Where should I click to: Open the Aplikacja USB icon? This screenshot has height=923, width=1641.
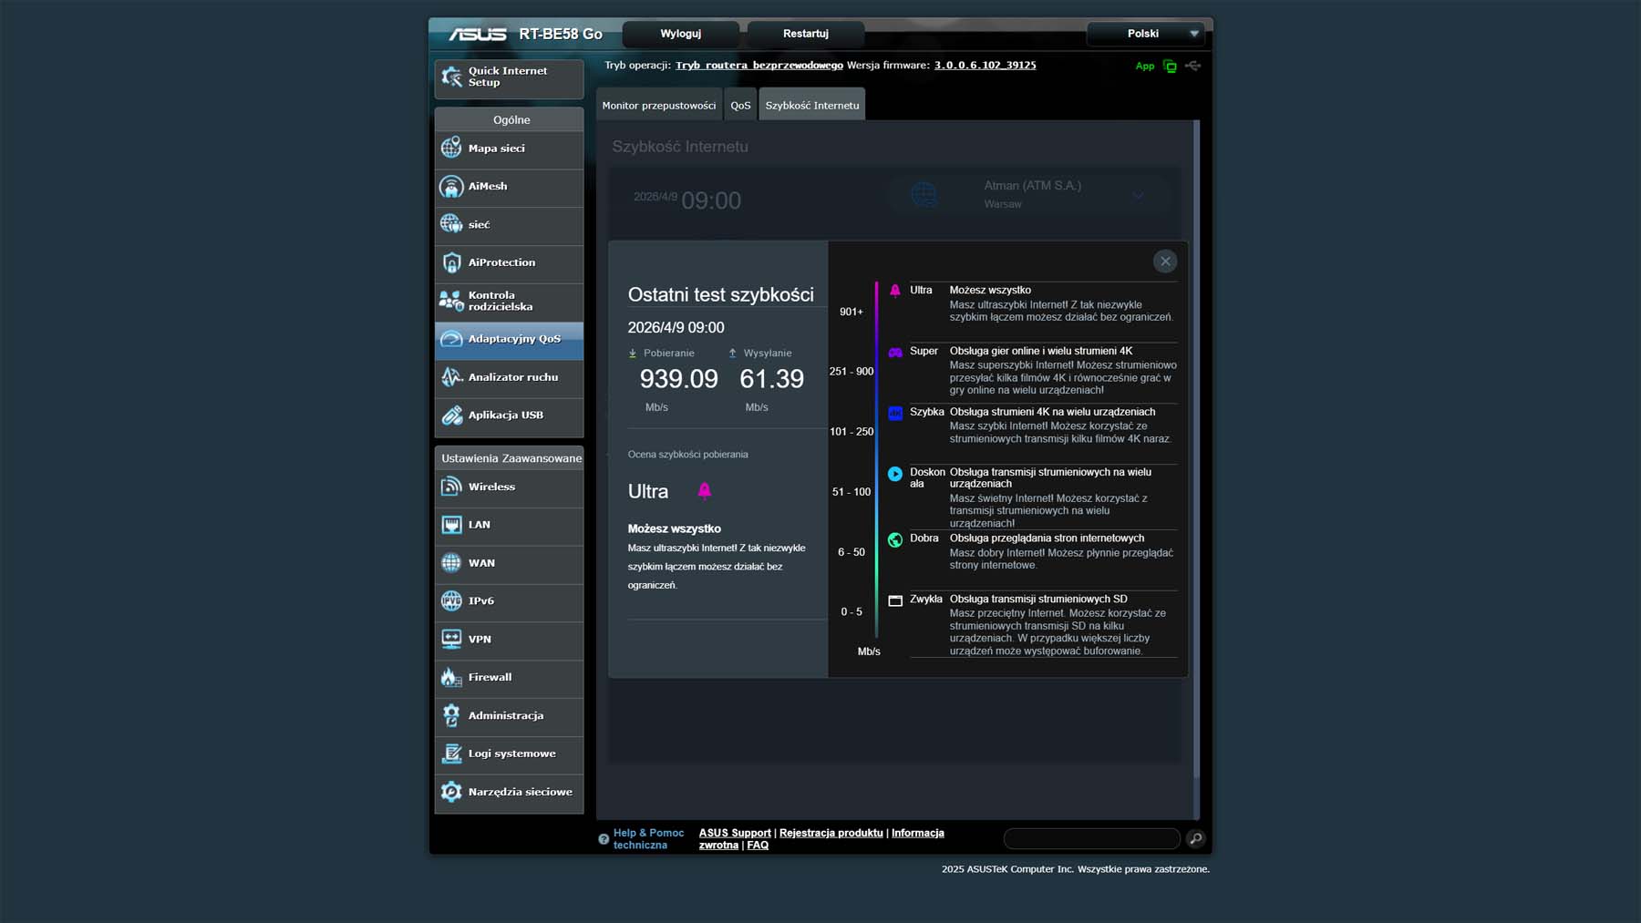451,415
